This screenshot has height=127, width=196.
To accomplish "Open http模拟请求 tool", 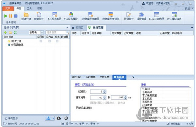I will 174,16.
